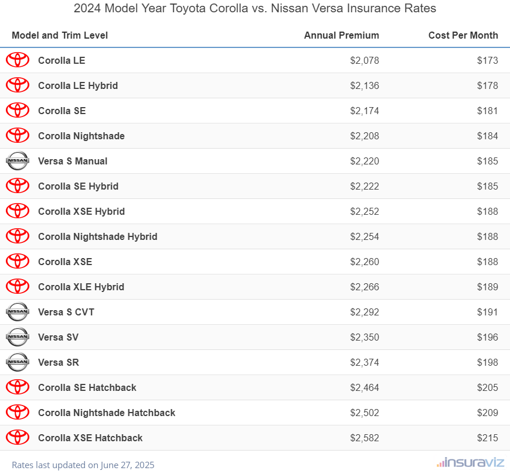This screenshot has height=474, width=510.
Task: Click the Toyota logo beside Corolla SE Hybrid
Action: click(x=18, y=186)
